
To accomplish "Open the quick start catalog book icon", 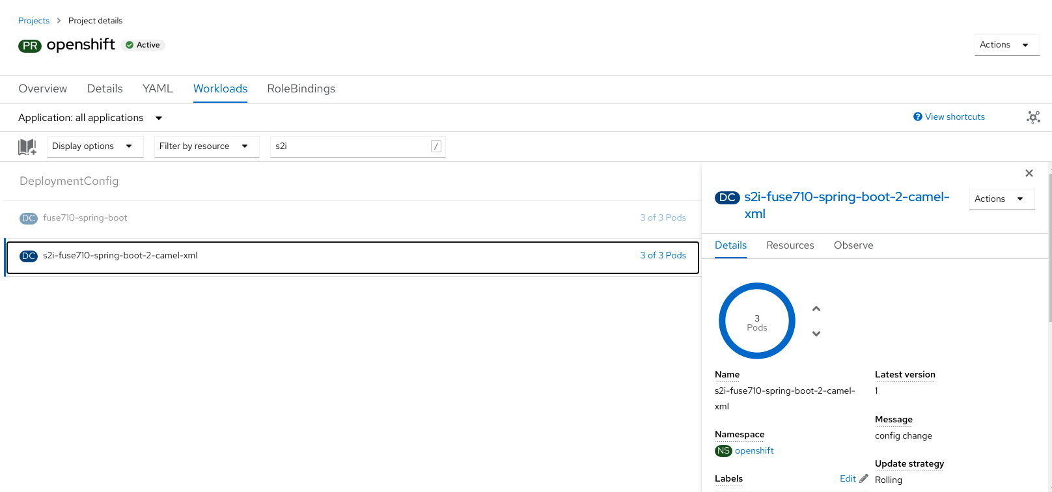I will [27, 147].
